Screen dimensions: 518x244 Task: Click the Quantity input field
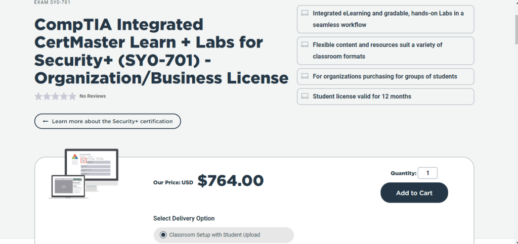[x=428, y=173]
